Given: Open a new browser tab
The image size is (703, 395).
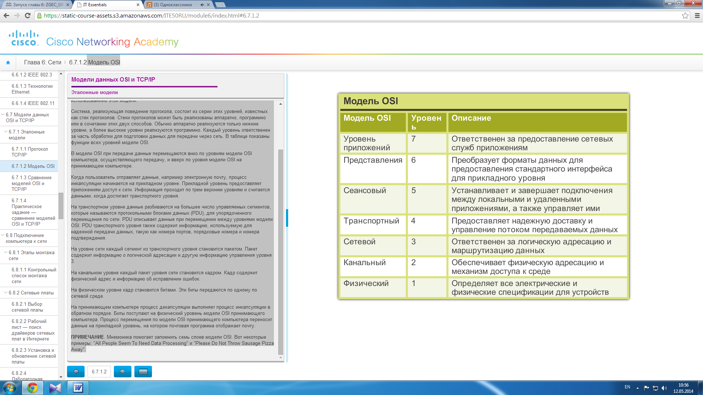Looking at the screenshot, I should 220,5.
